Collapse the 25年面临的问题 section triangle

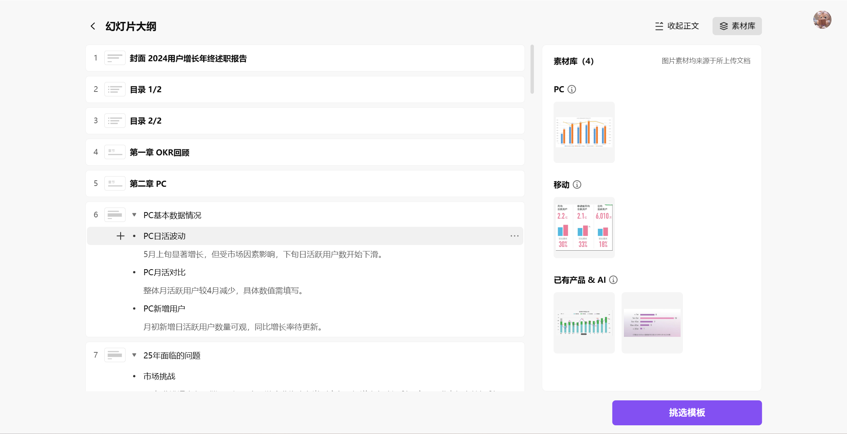[134, 355]
